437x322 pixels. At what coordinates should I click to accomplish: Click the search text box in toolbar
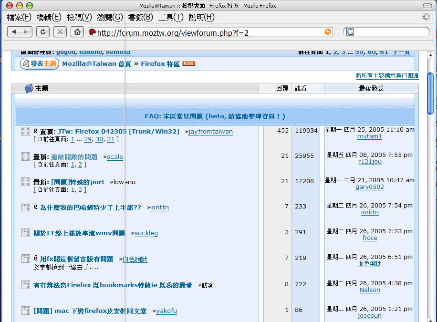point(389,32)
